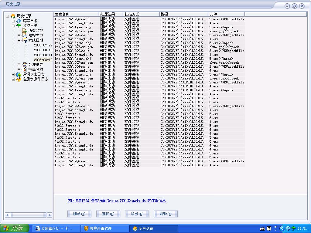Select date 2006-08-10 in tree

[x=43, y=50]
